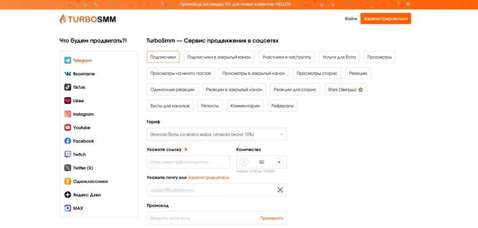Click the Вконтакте VK logo icon
478x228 pixels.
click(68, 74)
